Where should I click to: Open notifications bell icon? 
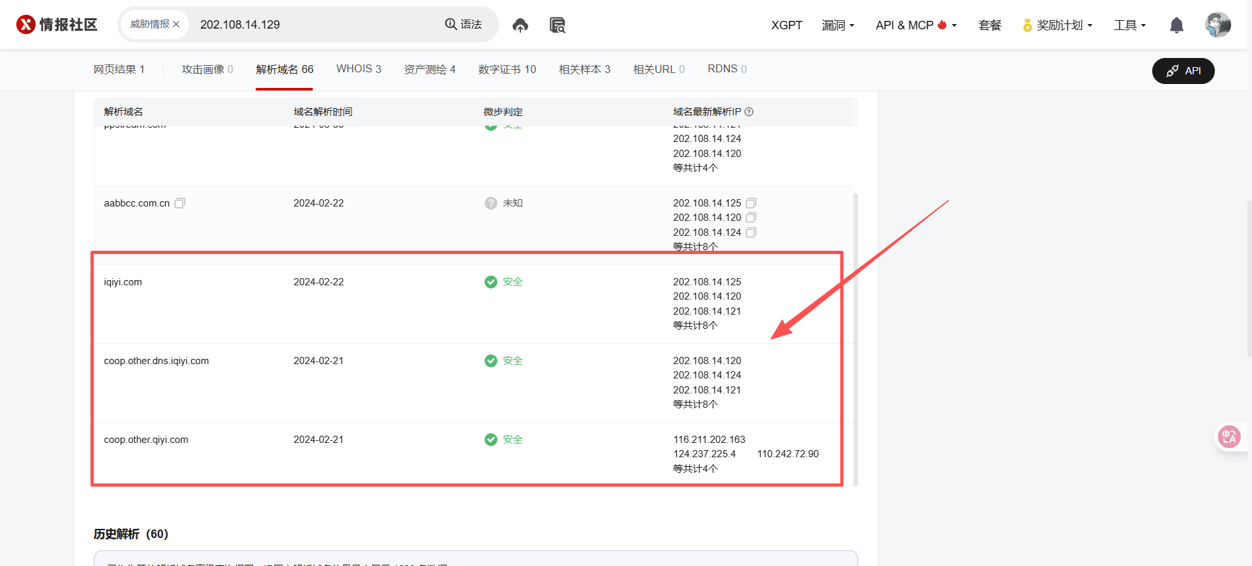pos(1176,25)
